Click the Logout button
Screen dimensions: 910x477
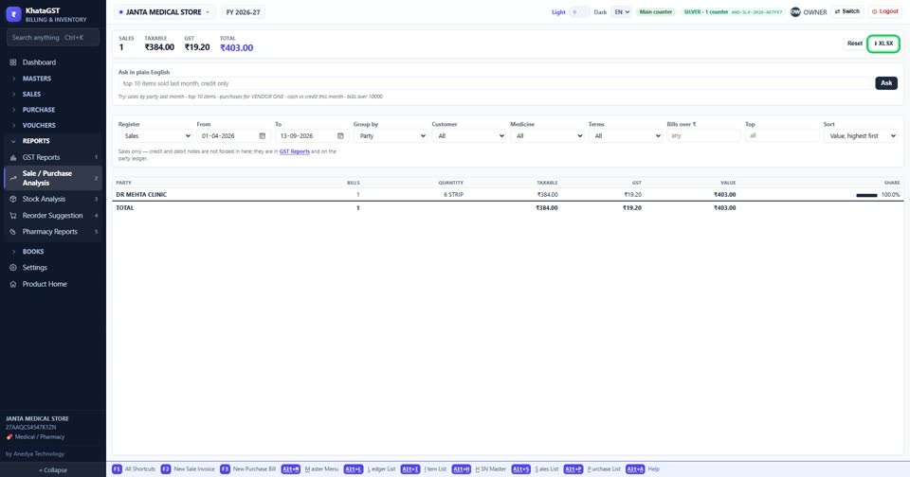884,11
